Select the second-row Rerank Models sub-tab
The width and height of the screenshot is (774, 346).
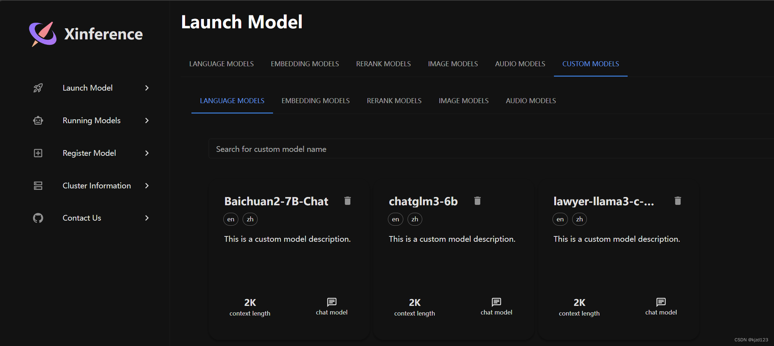pos(394,101)
